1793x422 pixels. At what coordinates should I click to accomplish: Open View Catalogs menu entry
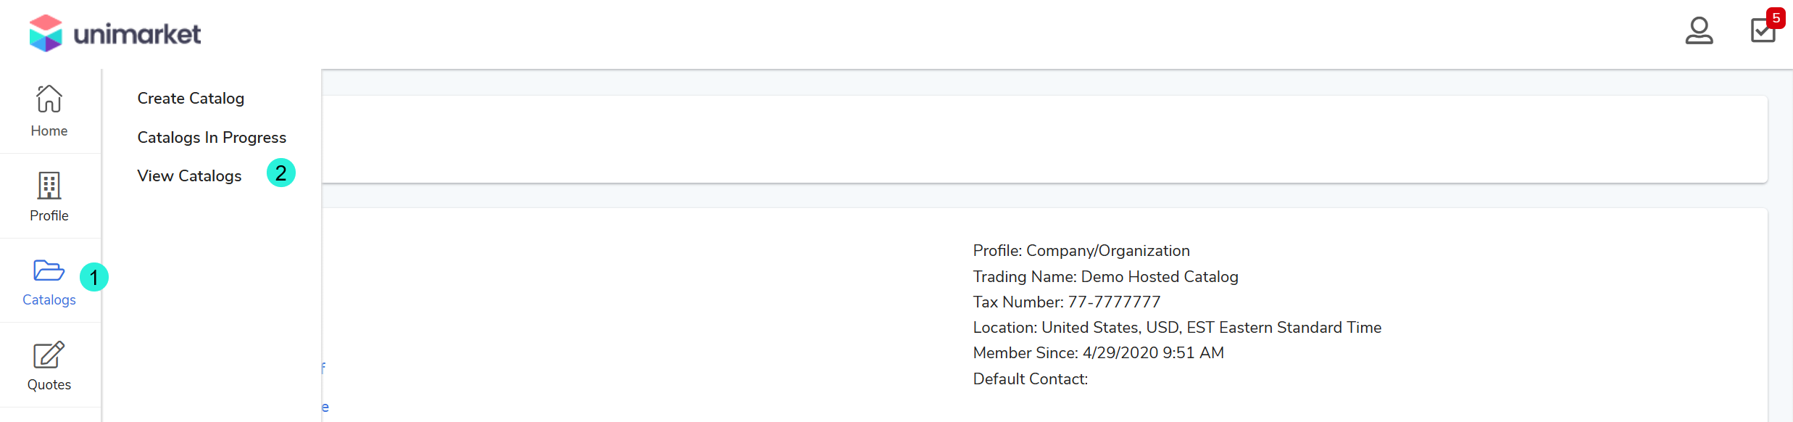coord(189,176)
